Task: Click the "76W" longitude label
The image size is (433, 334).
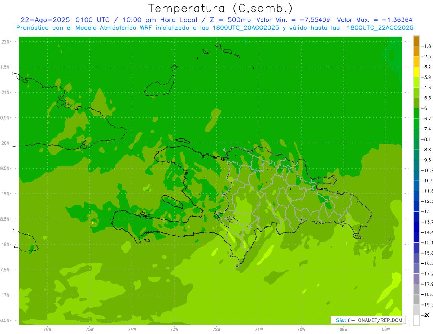Action: coord(47,329)
